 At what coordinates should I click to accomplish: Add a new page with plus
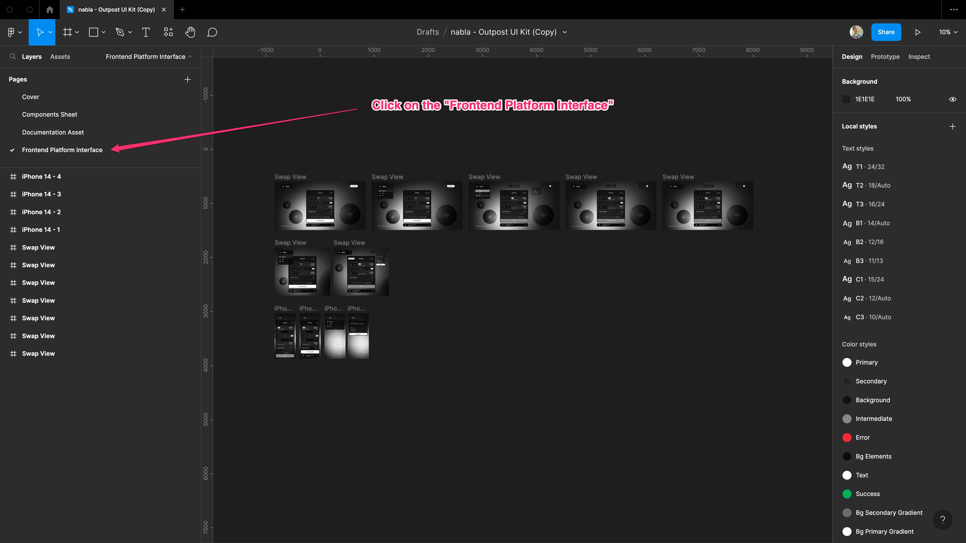[187, 79]
